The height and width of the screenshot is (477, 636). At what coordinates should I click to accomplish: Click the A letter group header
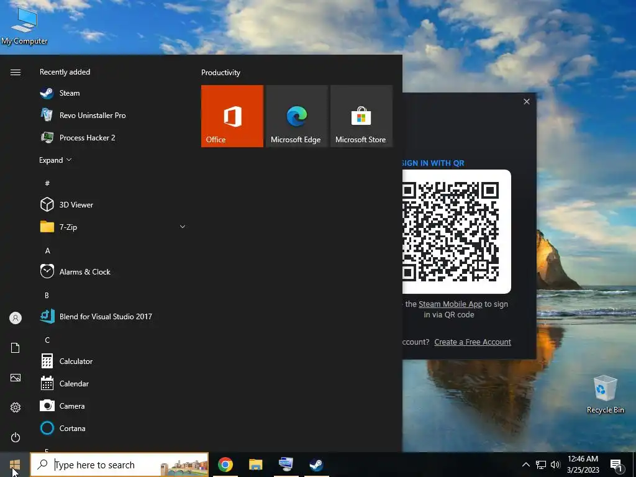pyautogui.click(x=47, y=251)
